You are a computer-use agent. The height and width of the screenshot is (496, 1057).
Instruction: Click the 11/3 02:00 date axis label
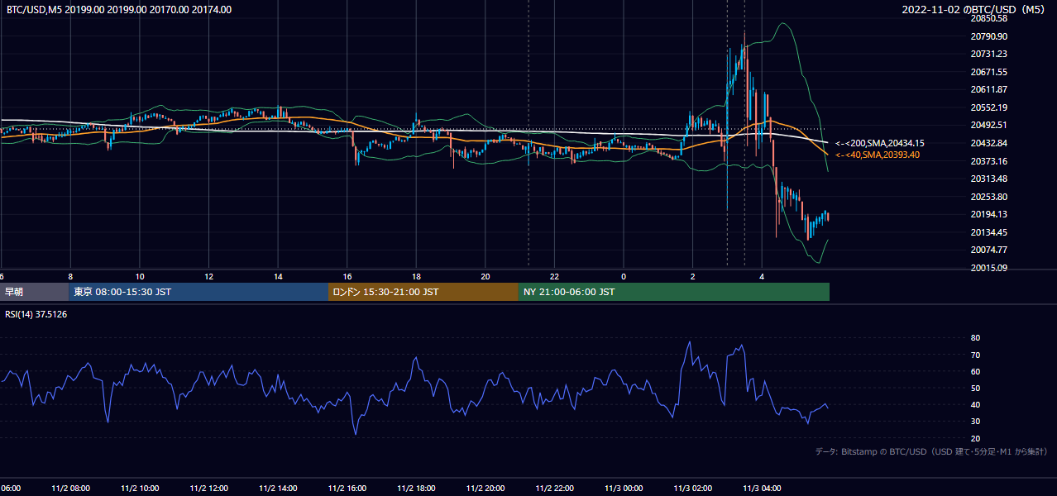[692, 489]
